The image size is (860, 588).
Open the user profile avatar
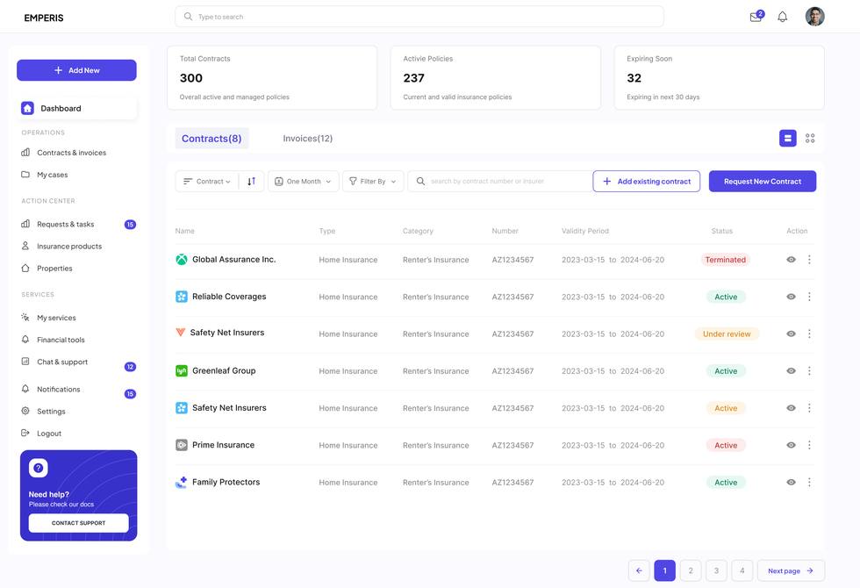click(814, 17)
